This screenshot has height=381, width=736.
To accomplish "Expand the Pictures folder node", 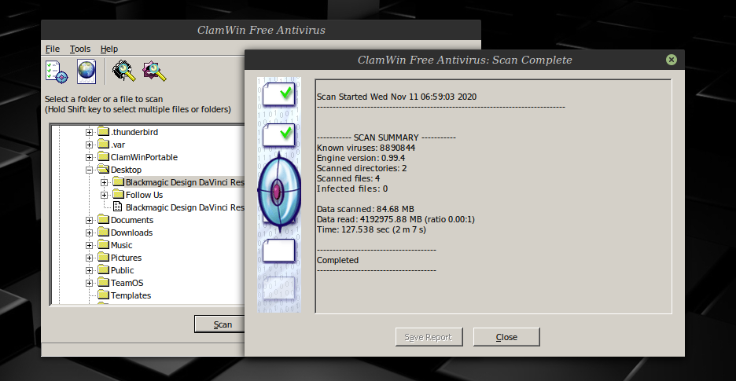I will pyautogui.click(x=89, y=258).
